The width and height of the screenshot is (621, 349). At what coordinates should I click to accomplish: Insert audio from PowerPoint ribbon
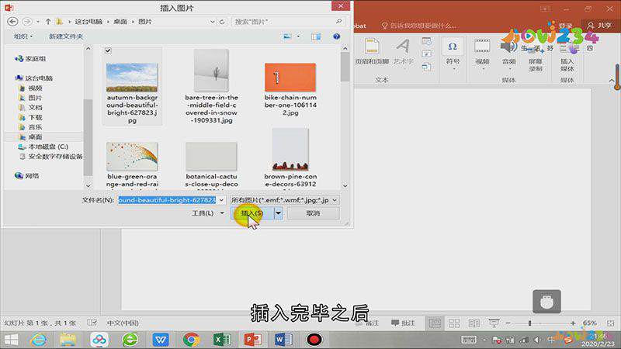509,54
